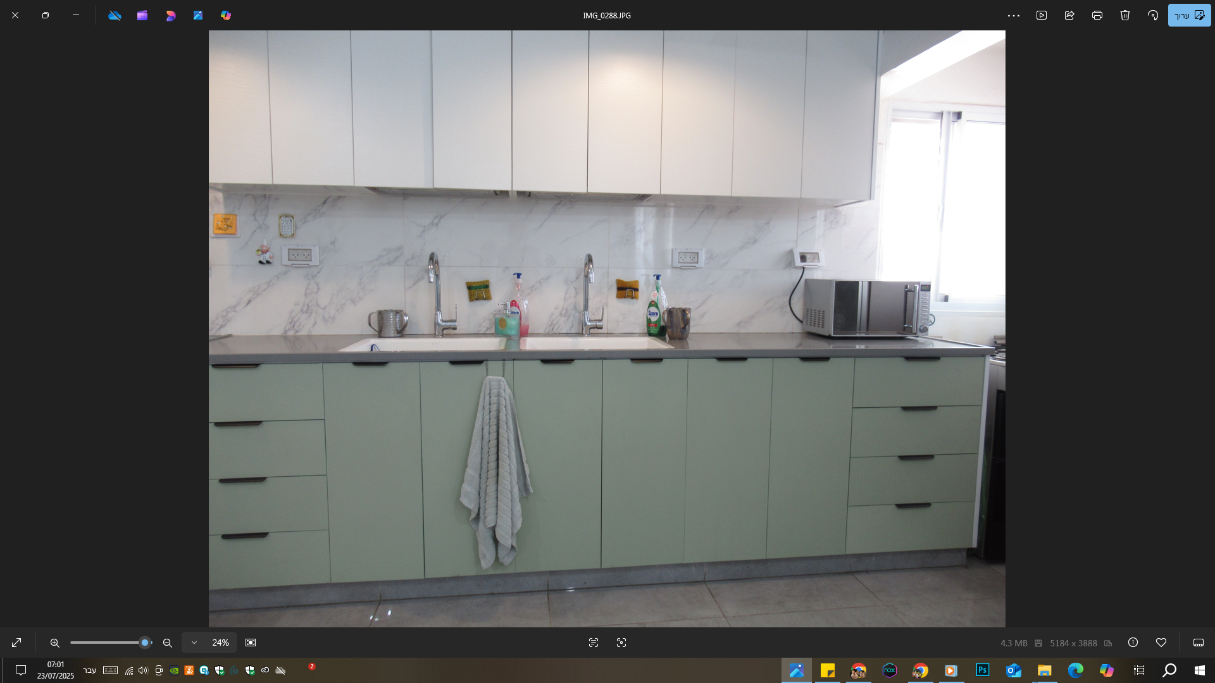Open Microsoft Designer icon in title bar
This screenshot has height=683, width=1215.
click(170, 15)
